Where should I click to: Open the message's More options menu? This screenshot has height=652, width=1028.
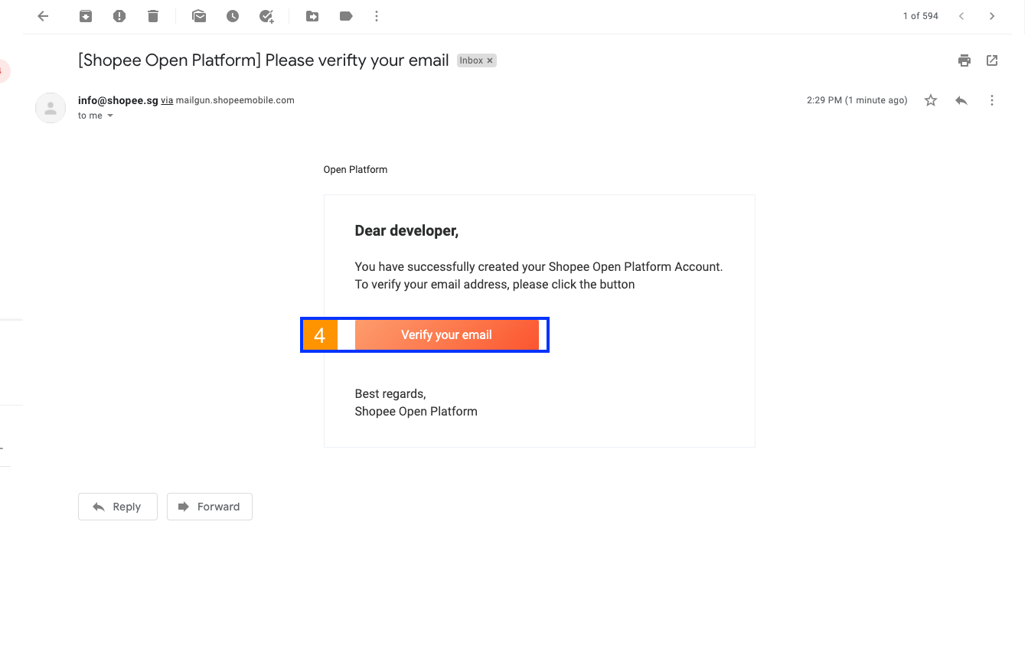992,100
